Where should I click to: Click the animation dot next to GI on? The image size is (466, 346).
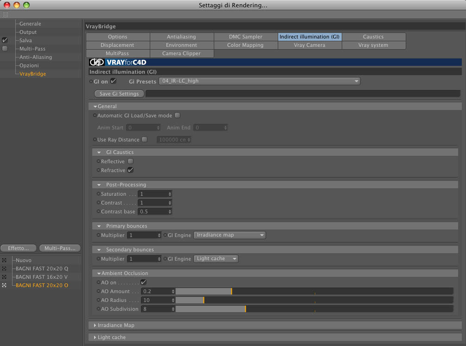click(91, 82)
